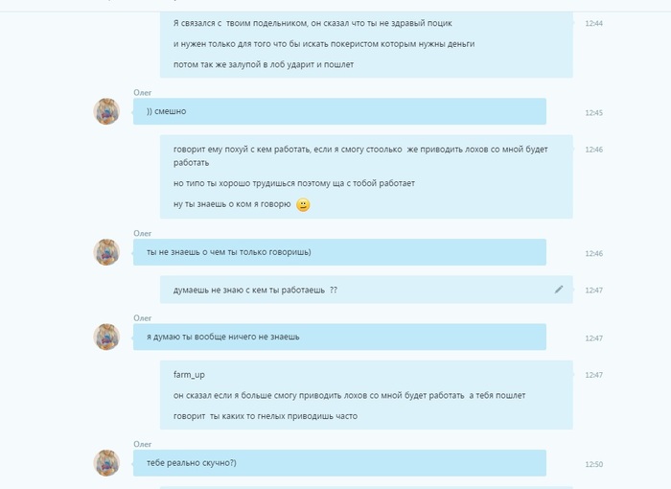Click the 12:44 timestamp

pyautogui.click(x=593, y=24)
